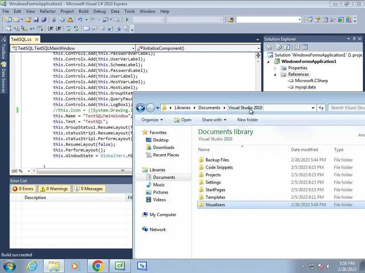Open the Data Sources side tab

pos(3,77)
